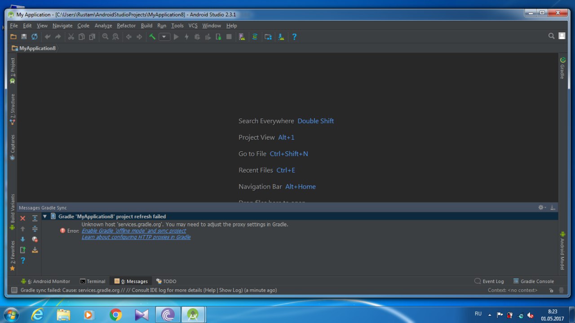Click the Forward navigation arrow in toolbar

[x=139, y=37]
